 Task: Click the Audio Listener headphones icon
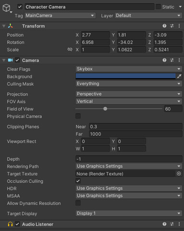click(10, 224)
